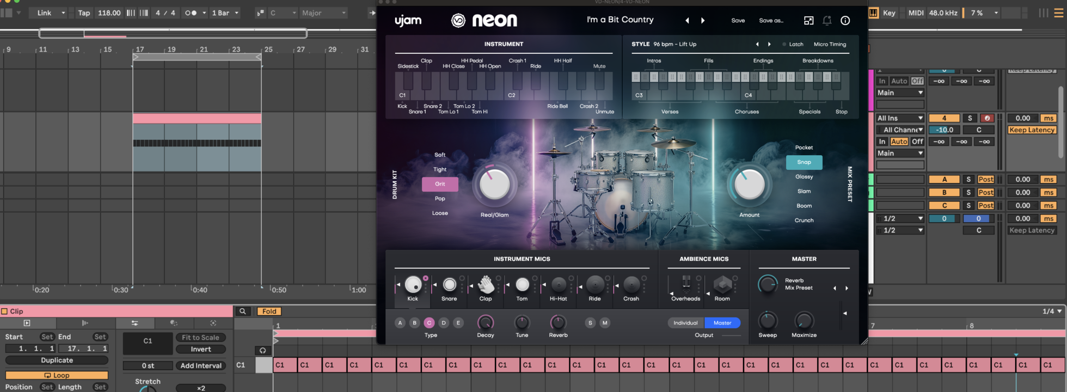Set track monitor to Auto
The image size is (1067, 392).
pyautogui.click(x=899, y=142)
